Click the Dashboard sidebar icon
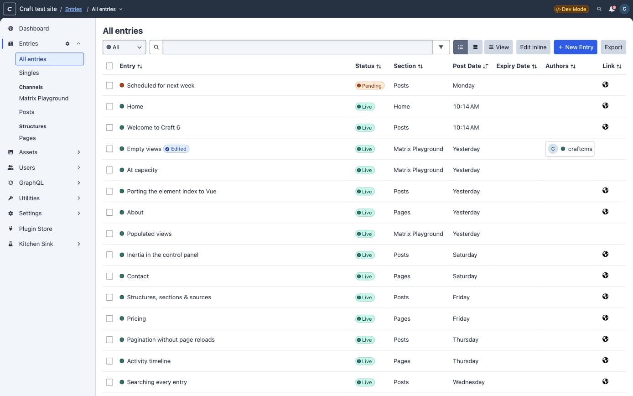Image resolution: width=633 pixels, height=396 pixels. pyautogui.click(x=11, y=28)
